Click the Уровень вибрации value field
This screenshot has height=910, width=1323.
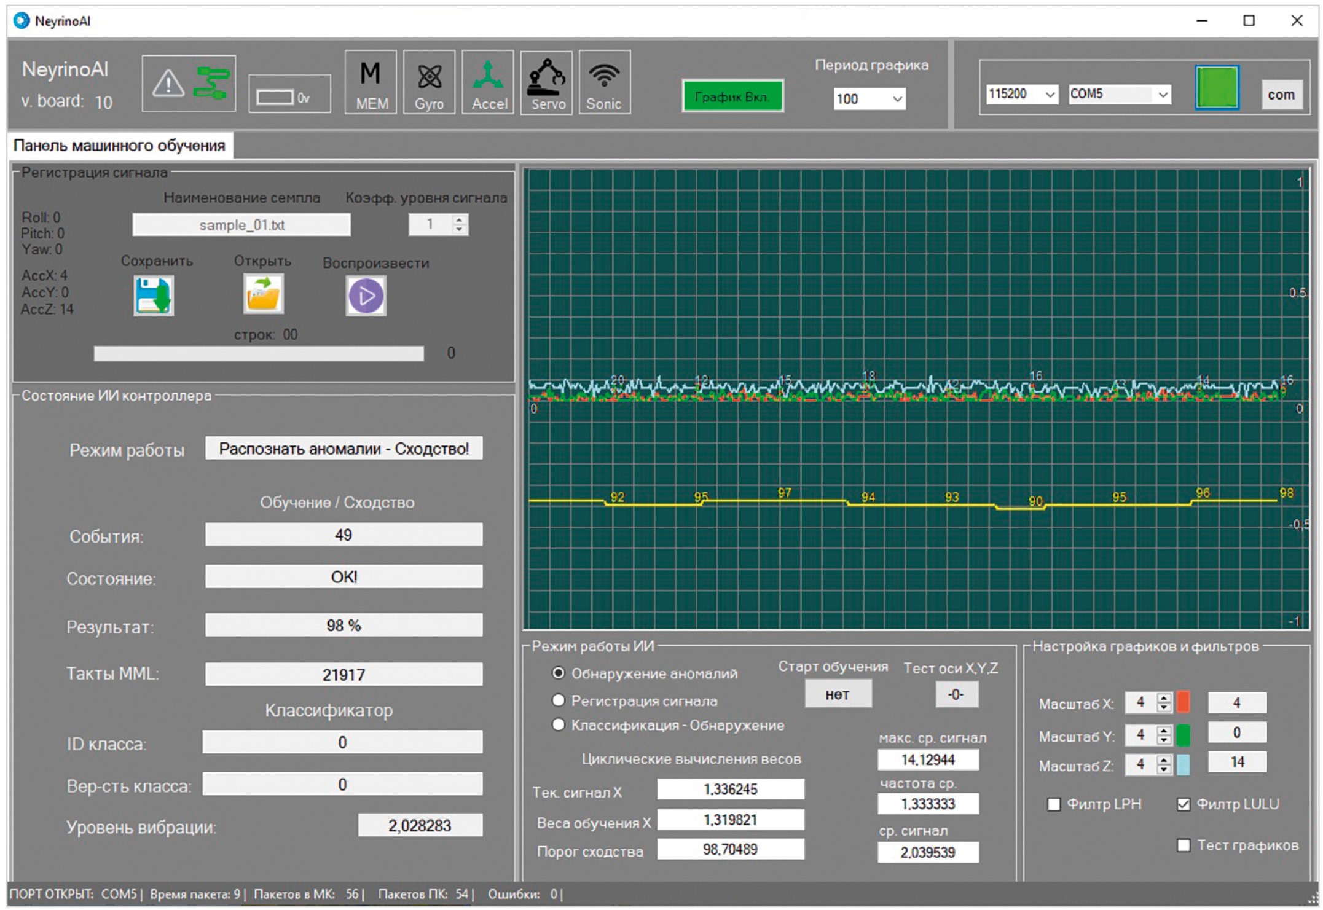[x=420, y=825]
